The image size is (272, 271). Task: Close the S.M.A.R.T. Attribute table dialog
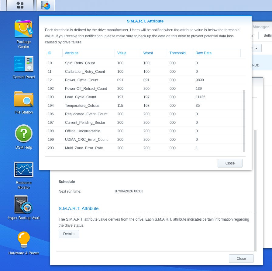(x=230, y=163)
